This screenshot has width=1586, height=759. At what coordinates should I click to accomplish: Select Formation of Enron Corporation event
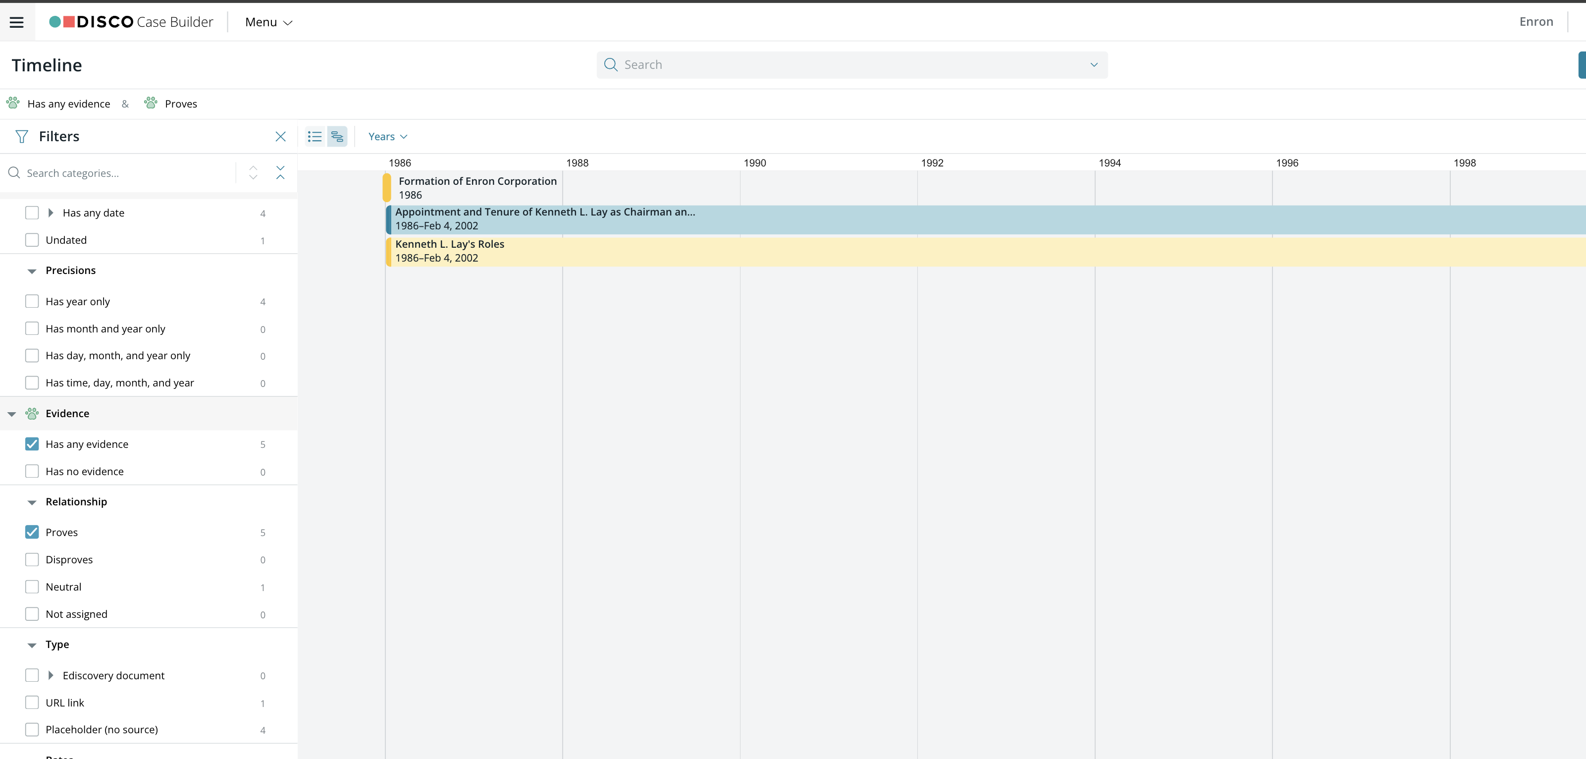pos(471,188)
